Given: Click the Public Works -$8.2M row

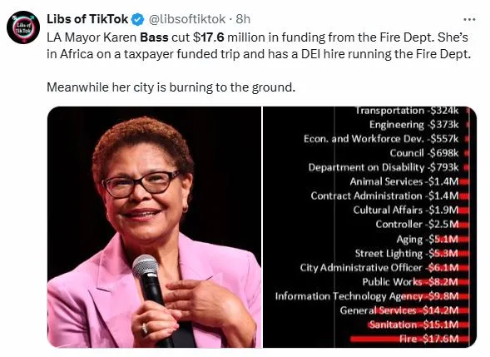Looking at the screenshot, I should click(x=416, y=282).
